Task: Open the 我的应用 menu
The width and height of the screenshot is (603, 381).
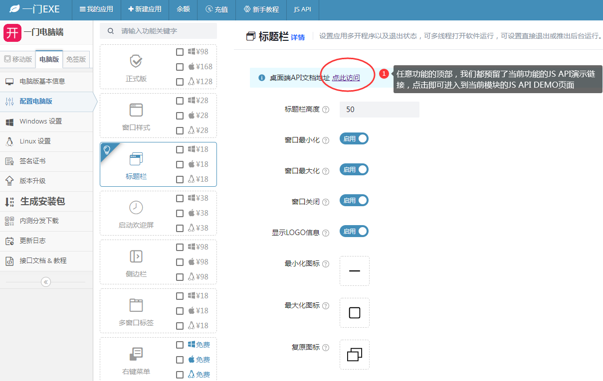Action: pos(96,9)
